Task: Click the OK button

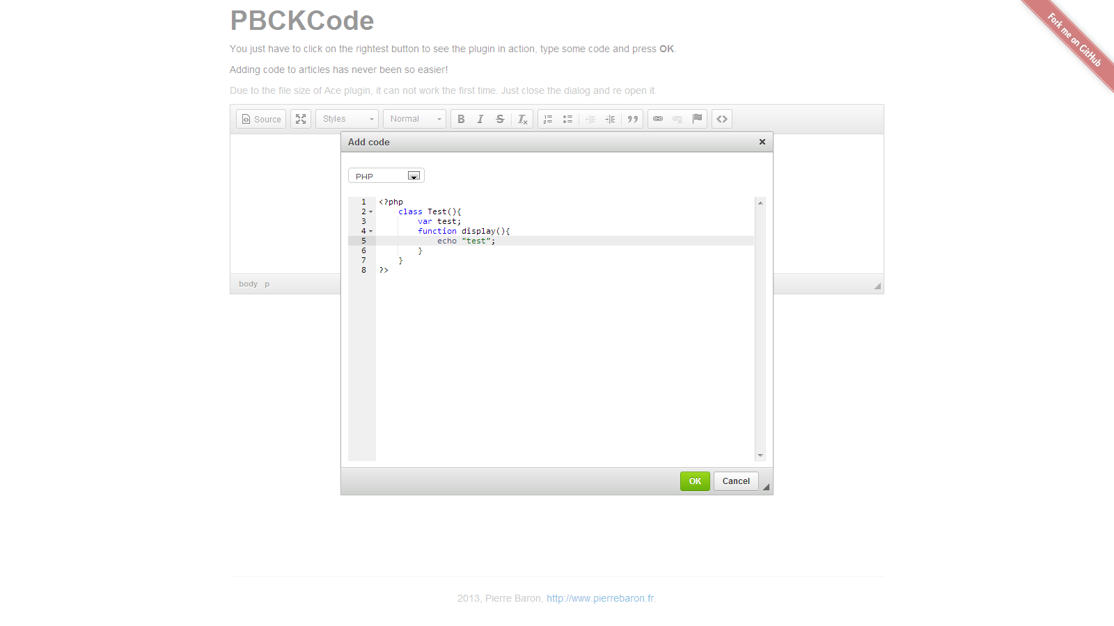Action: 695,481
